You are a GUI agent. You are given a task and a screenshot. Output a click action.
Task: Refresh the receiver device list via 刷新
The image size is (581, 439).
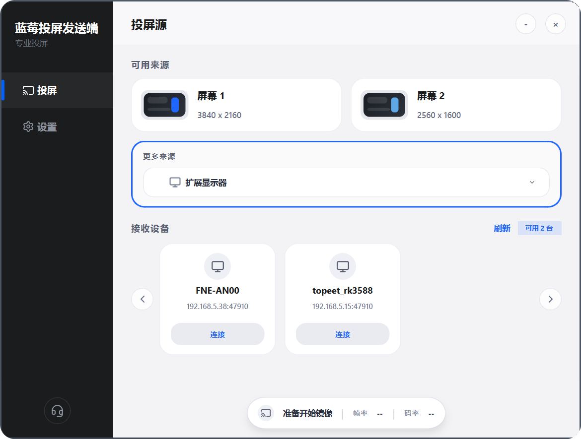pos(503,228)
